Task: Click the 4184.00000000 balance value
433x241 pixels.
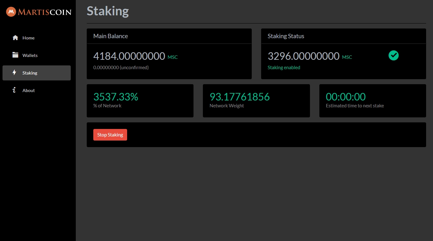Action: (x=129, y=56)
